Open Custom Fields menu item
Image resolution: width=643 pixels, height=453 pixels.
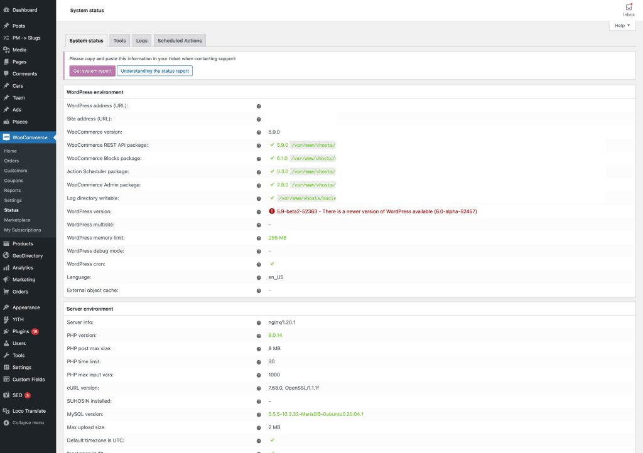(x=28, y=379)
